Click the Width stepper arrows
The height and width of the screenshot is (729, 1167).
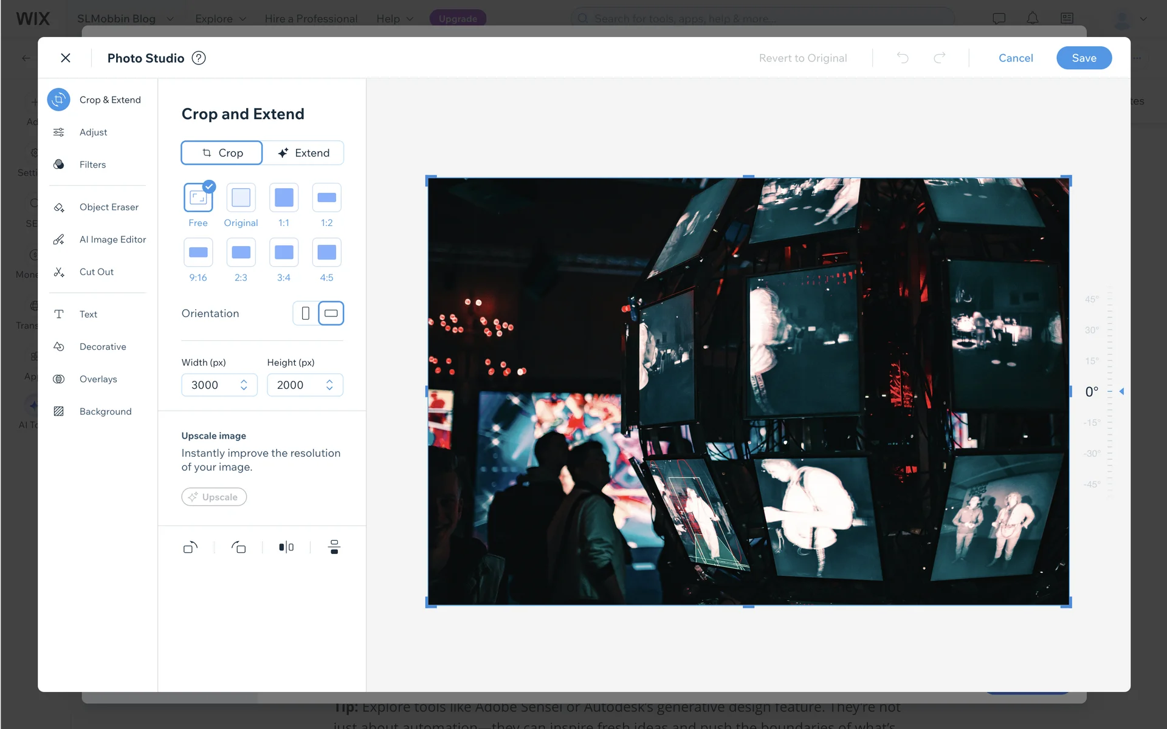click(x=244, y=385)
